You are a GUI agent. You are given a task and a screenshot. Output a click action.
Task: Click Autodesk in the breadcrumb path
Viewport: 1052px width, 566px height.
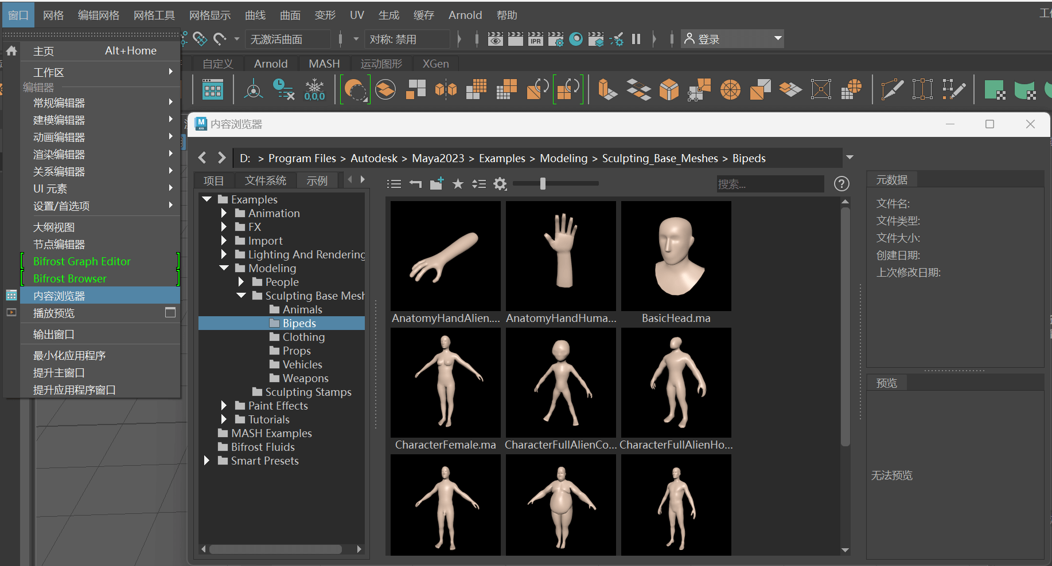374,158
